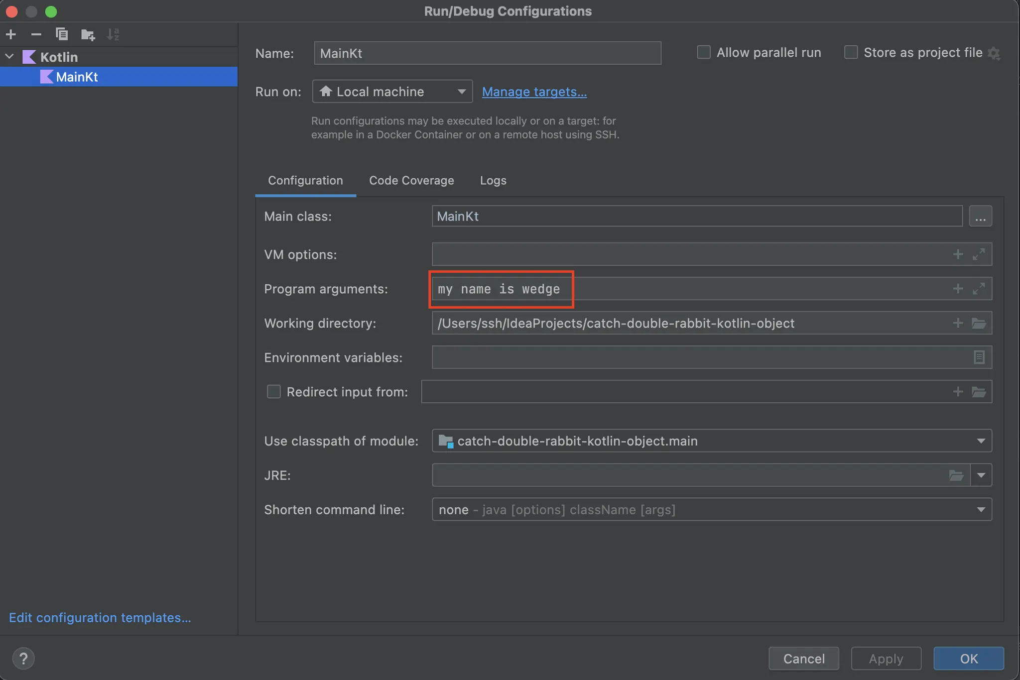This screenshot has width=1020, height=680.
Task: Click the Sort Configurations alphabetically icon
Action: 113,34
